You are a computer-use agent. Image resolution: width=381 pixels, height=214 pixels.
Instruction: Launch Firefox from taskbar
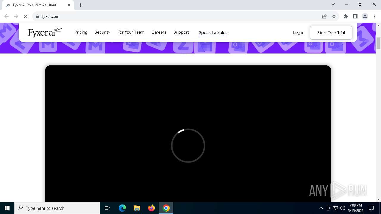coord(152,208)
